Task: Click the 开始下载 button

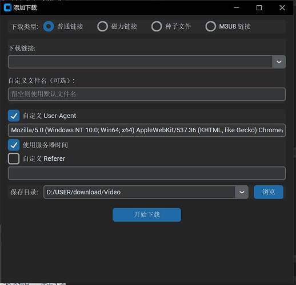Action: click(147, 215)
